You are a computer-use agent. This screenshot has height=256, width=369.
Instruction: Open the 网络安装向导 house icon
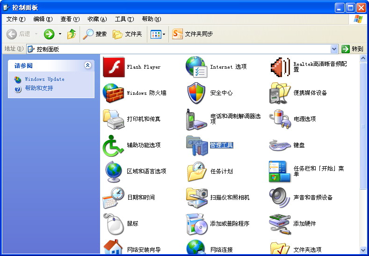click(x=113, y=247)
